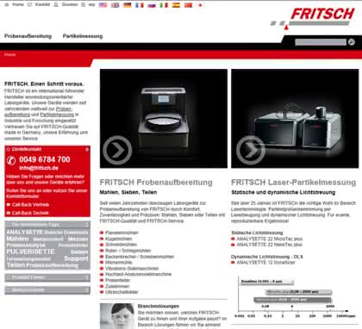The height and width of the screenshot is (329, 362).
Task: Open ANALYSETTE 22 NanoTec plus link
Action: [x=270, y=245]
